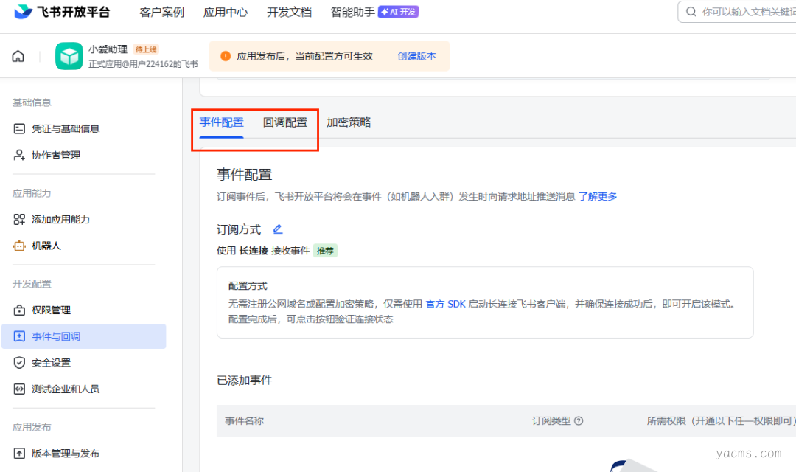Switch to the 加密策略 tab
This screenshot has height=472, width=796.
point(349,122)
